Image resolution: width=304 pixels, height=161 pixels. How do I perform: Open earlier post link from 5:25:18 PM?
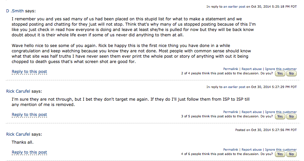click(234, 6)
